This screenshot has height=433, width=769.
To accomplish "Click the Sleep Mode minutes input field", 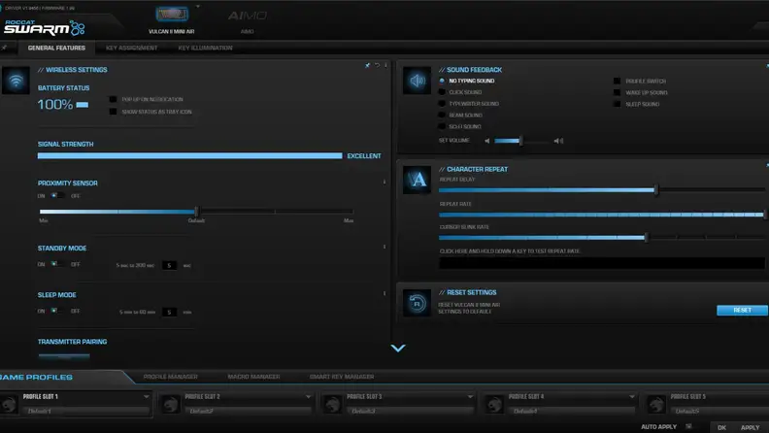I will pyautogui.click(x=169, y=312).
